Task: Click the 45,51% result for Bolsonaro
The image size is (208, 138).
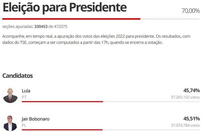Action: (192, 119)
